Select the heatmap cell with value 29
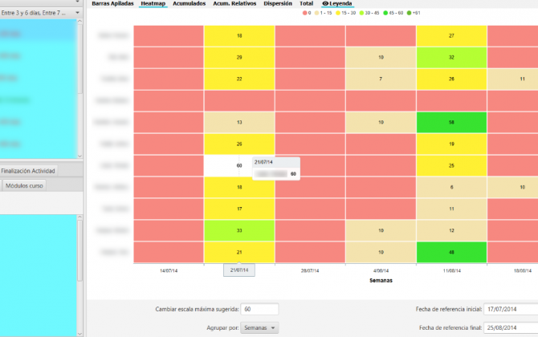538x337 pixels. pyautogui.click(x=239, y=57)
